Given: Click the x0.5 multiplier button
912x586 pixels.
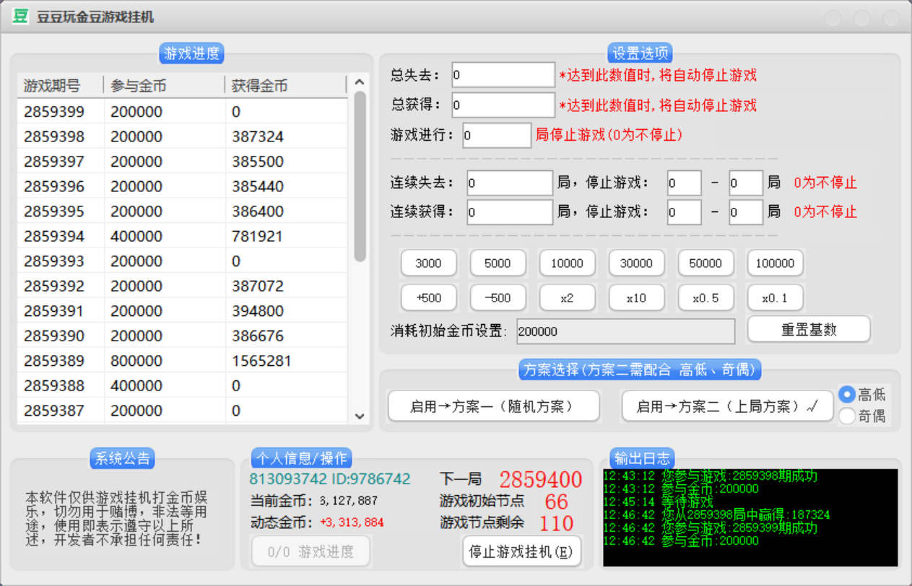Looking at the screenshot, I should point(705,297).
